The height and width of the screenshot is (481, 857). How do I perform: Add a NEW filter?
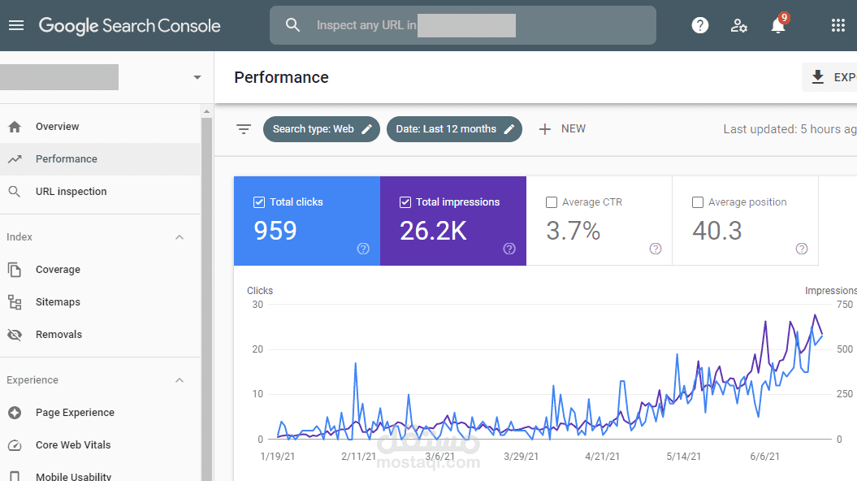[x=562, y=129]
